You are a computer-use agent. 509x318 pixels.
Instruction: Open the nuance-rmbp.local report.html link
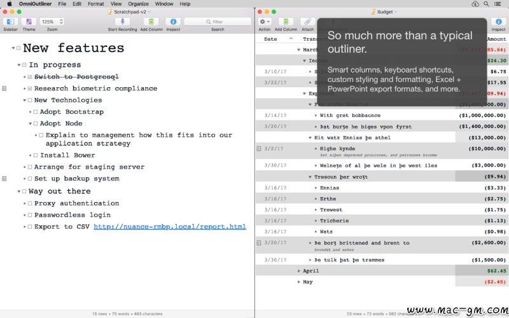[170, 227]
